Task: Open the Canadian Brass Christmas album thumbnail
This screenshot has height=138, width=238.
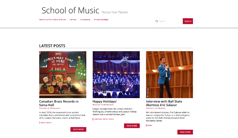Action: pos(63,75)
